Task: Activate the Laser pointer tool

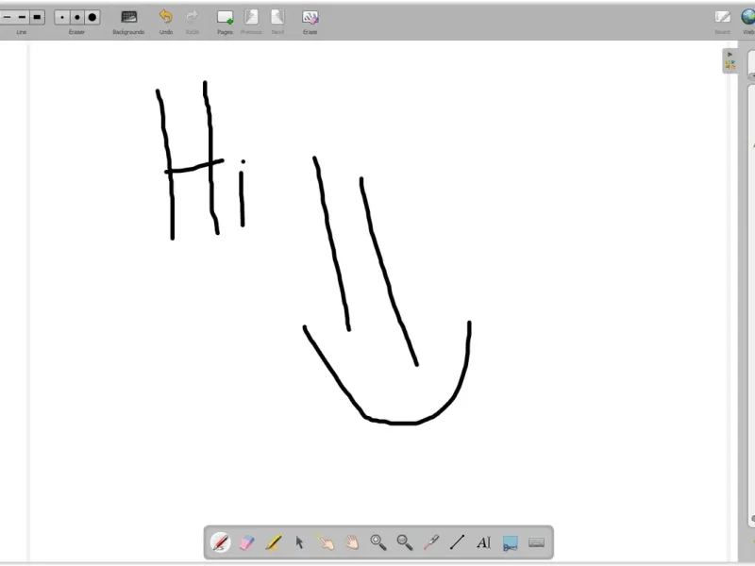Action: click(431, 542)
